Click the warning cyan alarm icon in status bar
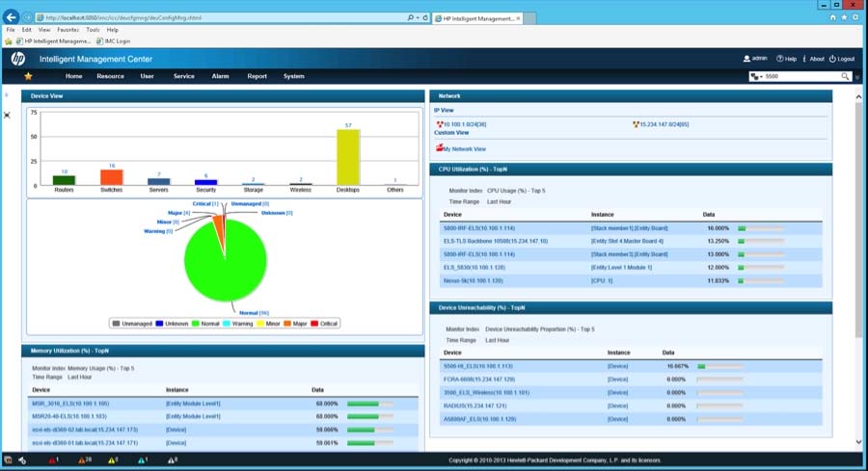This screenshot has width=868, height=471. tap(143, 460)
